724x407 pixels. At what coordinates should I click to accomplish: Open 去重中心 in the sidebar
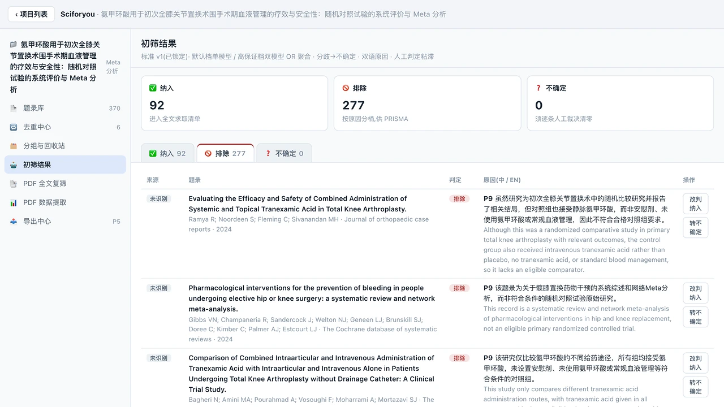click(x=65, y=127)
